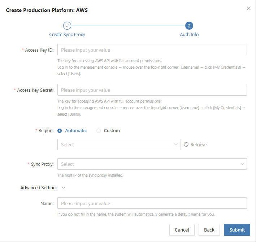Submit the AWS platform form
Screen dimensions: 256x242
point(237,230)
